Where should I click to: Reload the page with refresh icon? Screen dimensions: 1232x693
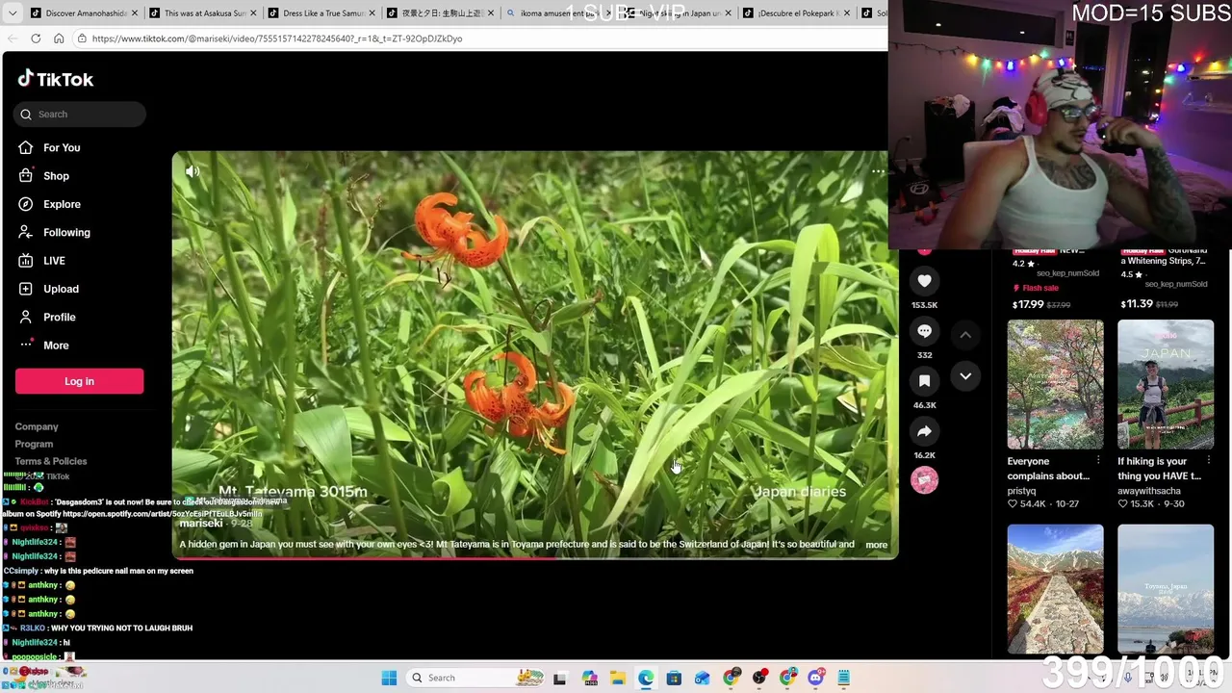pyautogui.click(x=36, y=38)
